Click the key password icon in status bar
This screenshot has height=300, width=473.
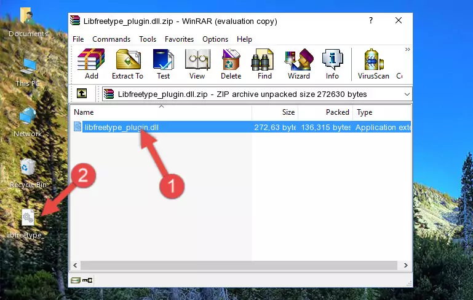click(87, 280)
